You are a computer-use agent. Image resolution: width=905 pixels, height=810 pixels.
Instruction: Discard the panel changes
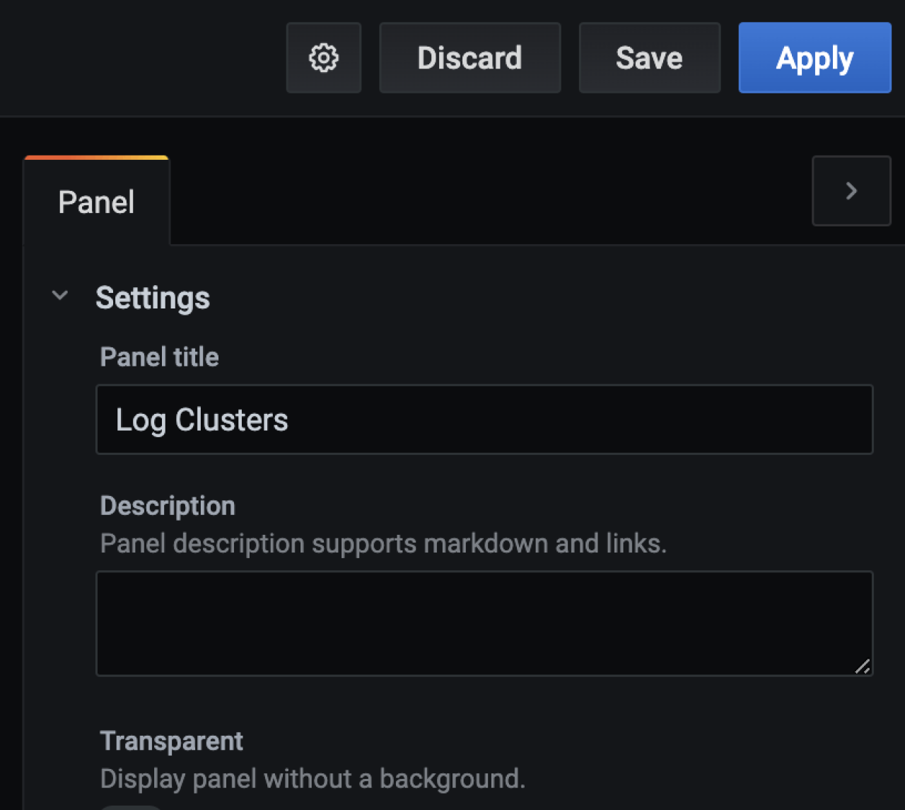pos(469,58)
